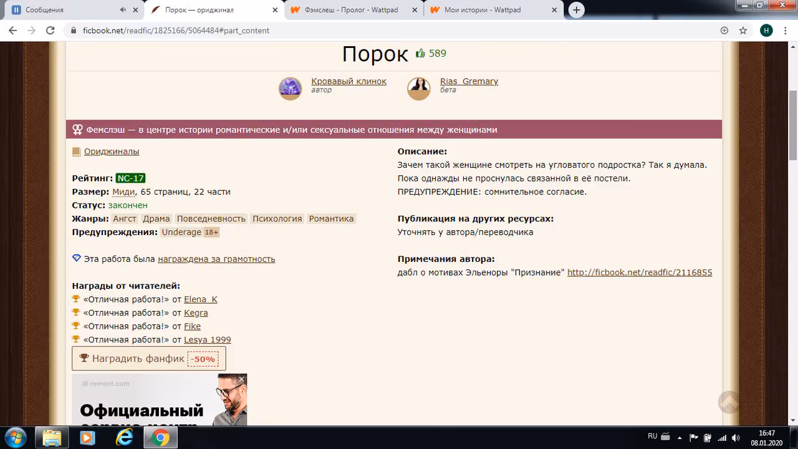Close the Мои истории Wattpad tab

555,10
